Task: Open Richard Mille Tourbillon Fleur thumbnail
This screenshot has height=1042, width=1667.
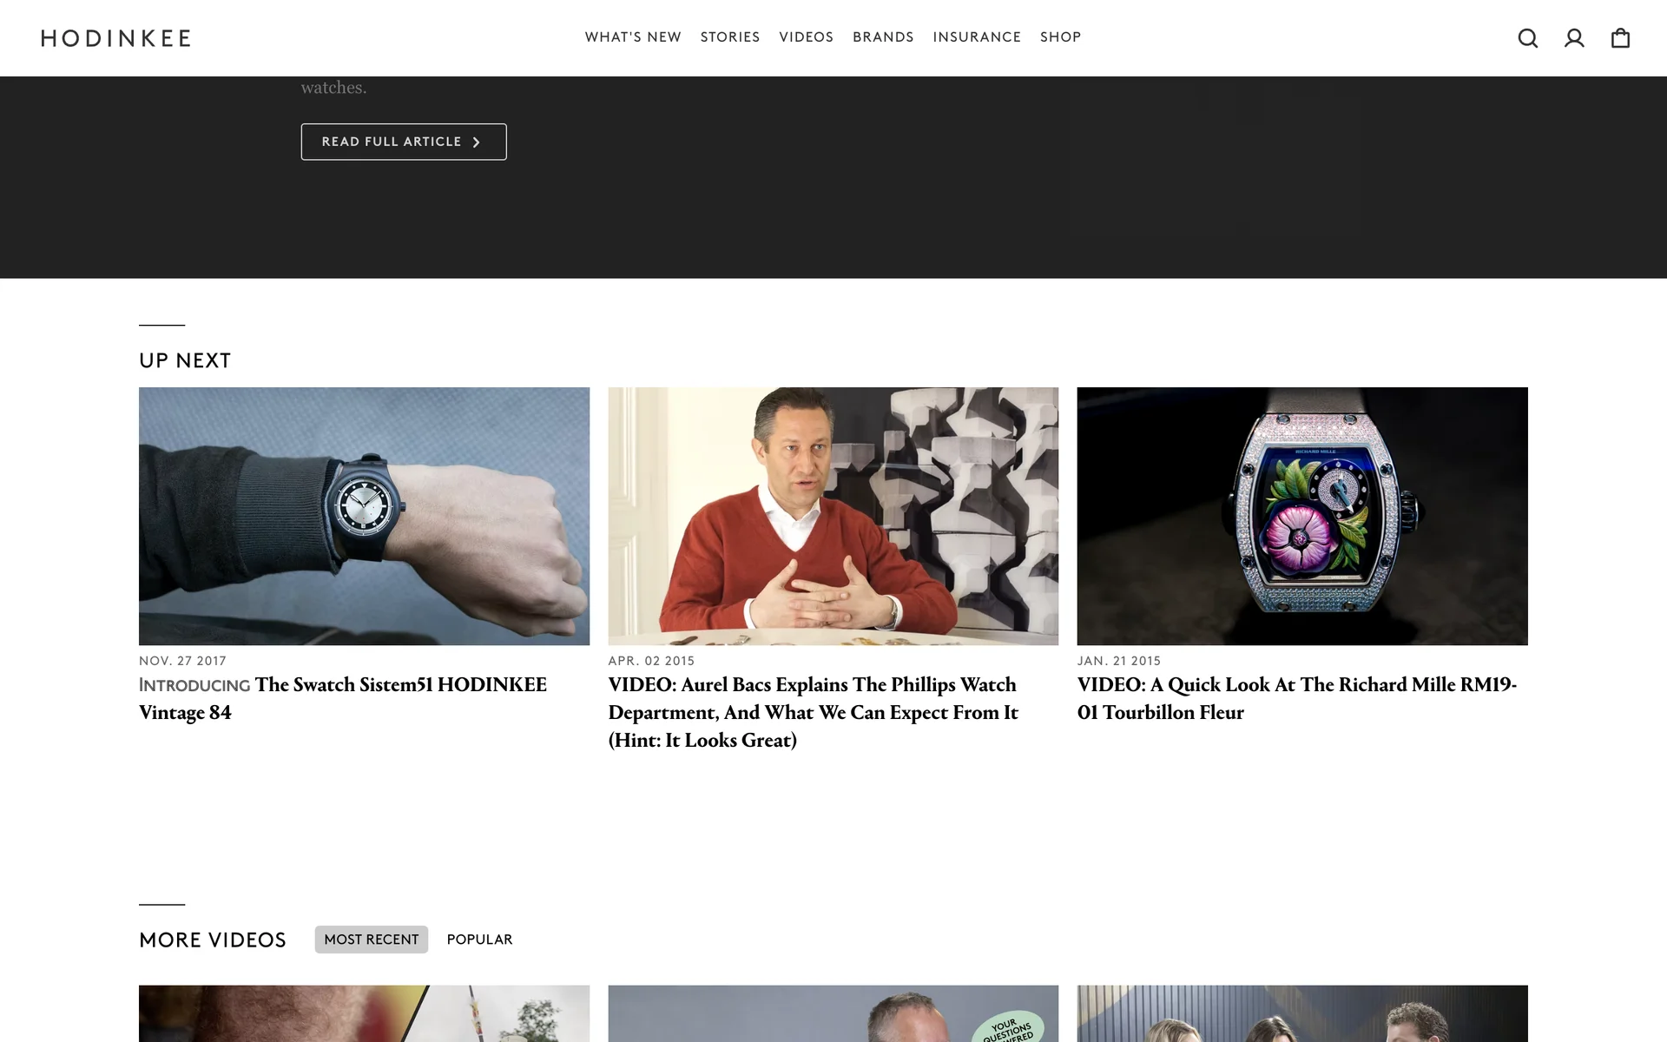Action: tap(1301, 516)
